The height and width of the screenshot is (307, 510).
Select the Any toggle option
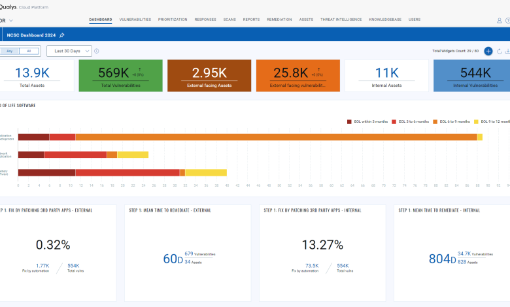pyautogui.click(x=9, y=51)
